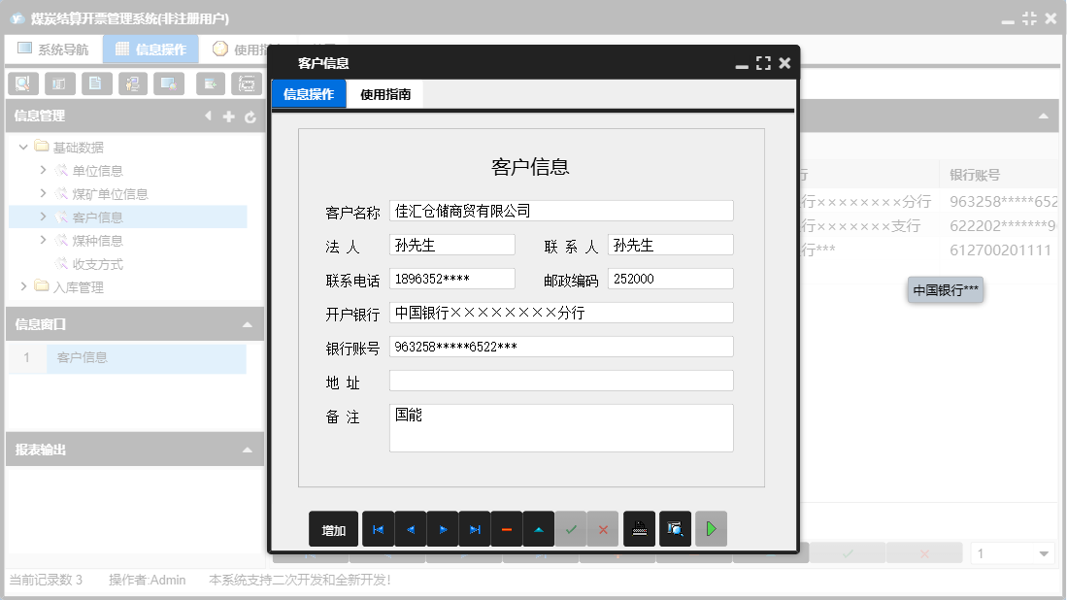The height and width of the screenshot is (600, 1067).
Task: Go to previous record in dialog
Action: (411, 529)
